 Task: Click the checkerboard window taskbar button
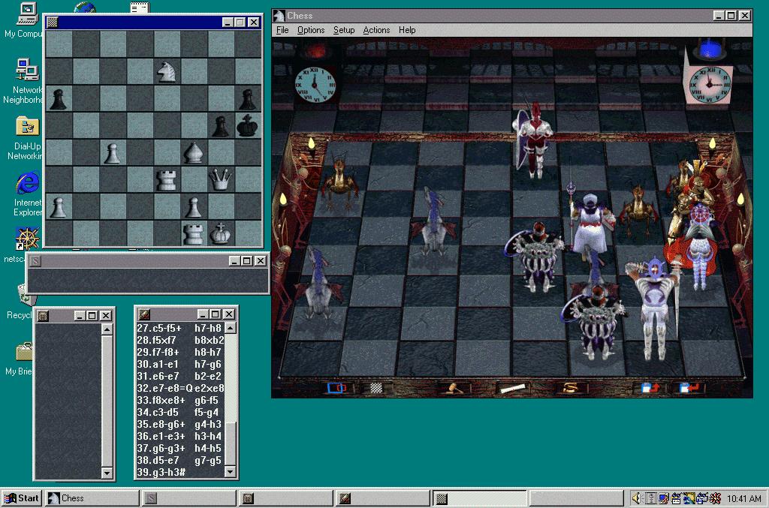pyautogui.click(x=478, y=498)
